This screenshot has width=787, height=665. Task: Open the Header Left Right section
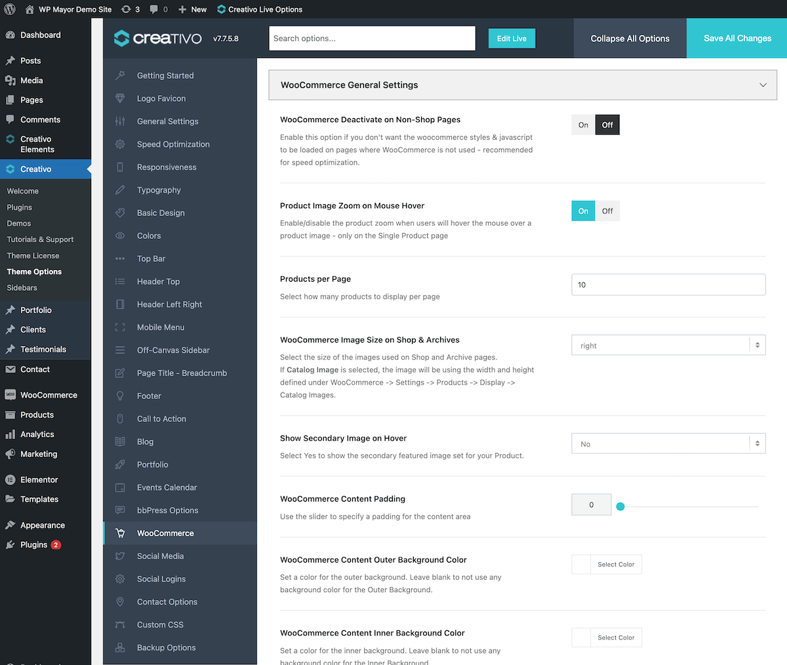[180, 305]
